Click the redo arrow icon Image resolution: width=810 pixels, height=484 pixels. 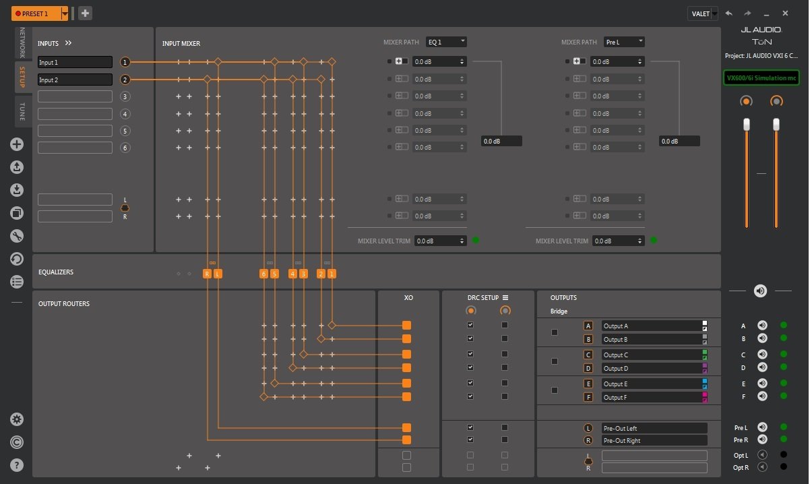tap(747, 13)
